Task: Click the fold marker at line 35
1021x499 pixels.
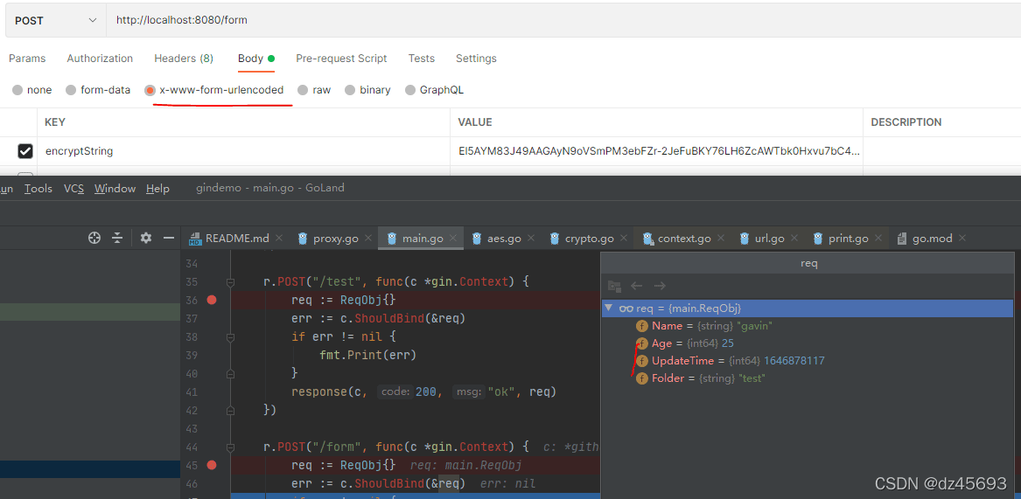Action: [230, 282]
